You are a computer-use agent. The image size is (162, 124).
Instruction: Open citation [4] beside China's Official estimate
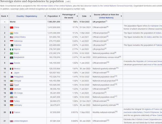coord(107,27)
